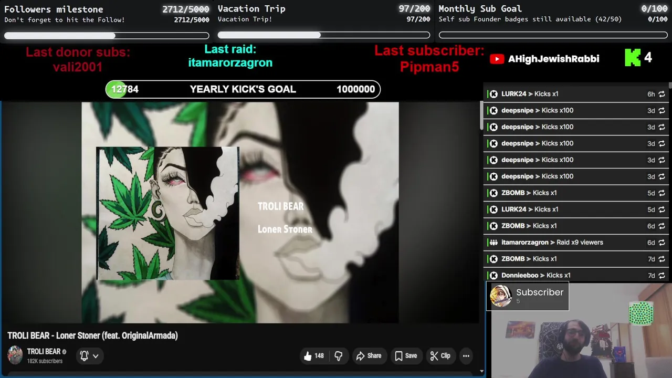Click 'Self sub Founder badges' description text
672x378 pixels.
coord(530,19)
